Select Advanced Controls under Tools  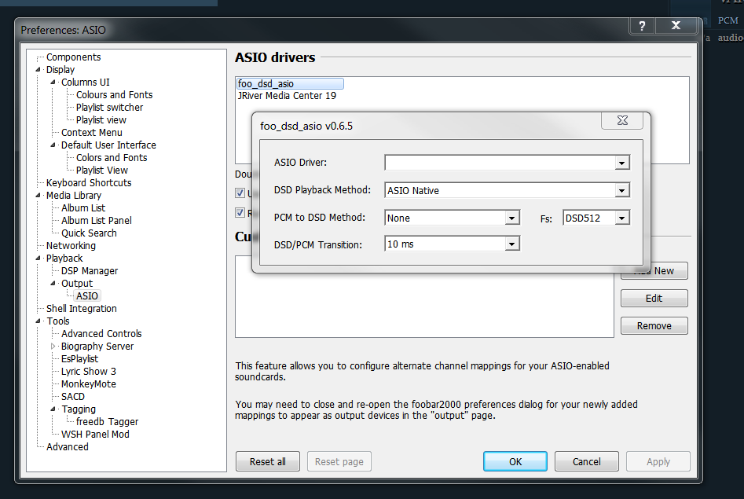click(101, 334)
